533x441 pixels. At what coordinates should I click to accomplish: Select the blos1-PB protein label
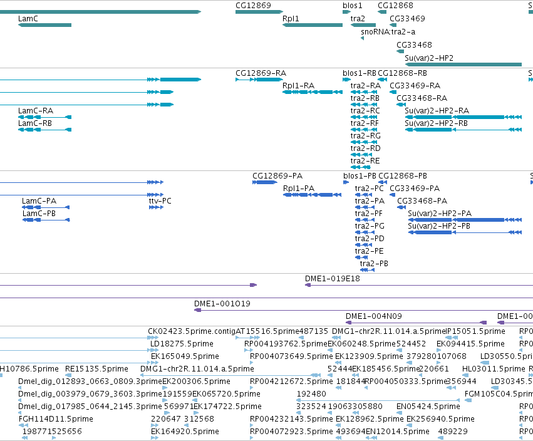pos(360,176)
